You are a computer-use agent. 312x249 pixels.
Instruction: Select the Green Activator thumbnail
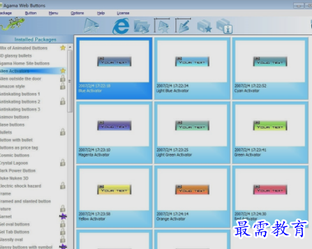tap(270, 133)
